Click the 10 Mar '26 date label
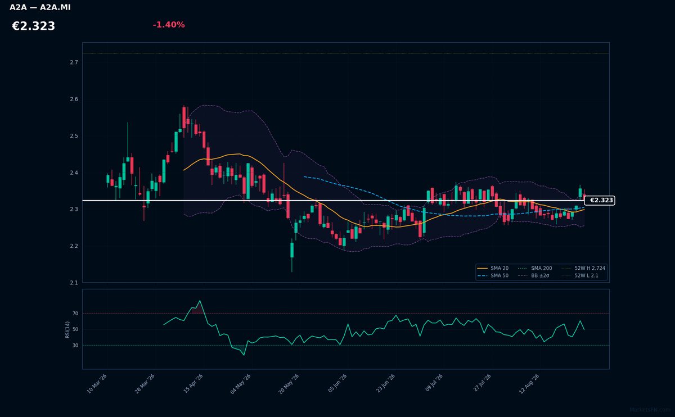The height and width of the screenshot is (417, 675). pyautogui.click(x=97, y=384)
